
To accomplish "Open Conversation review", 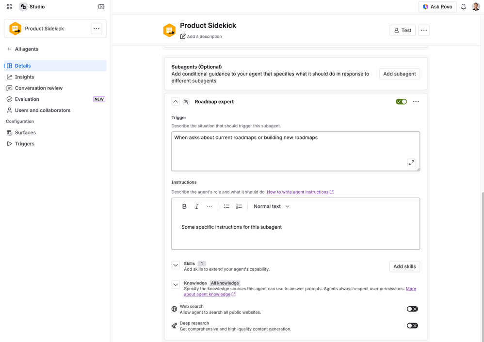I will pyautogui.click(x=55, y=88).
